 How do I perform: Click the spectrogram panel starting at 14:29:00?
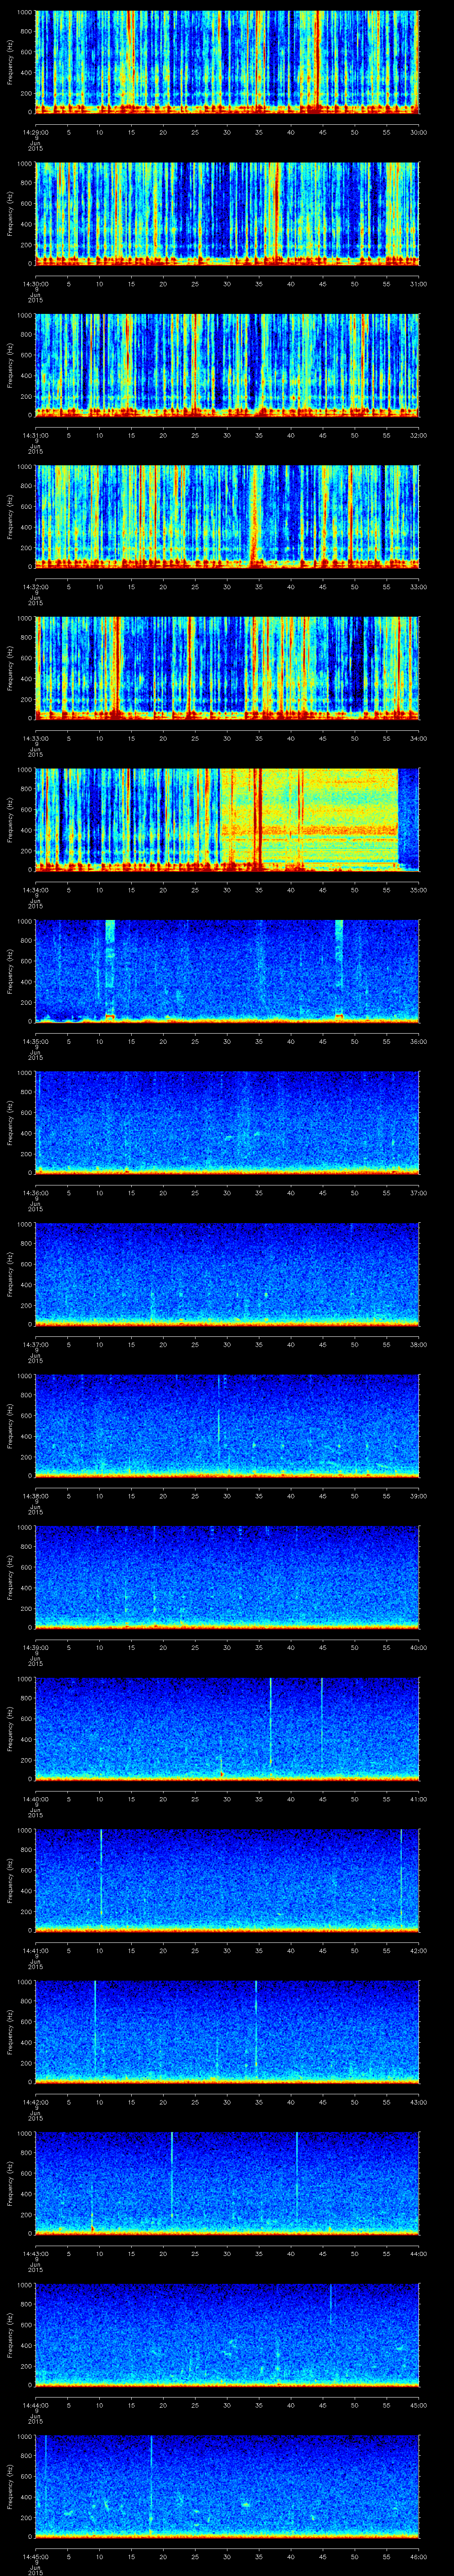tap(227, 62)
